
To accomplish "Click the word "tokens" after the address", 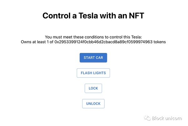I will click(x=159, y=42).
